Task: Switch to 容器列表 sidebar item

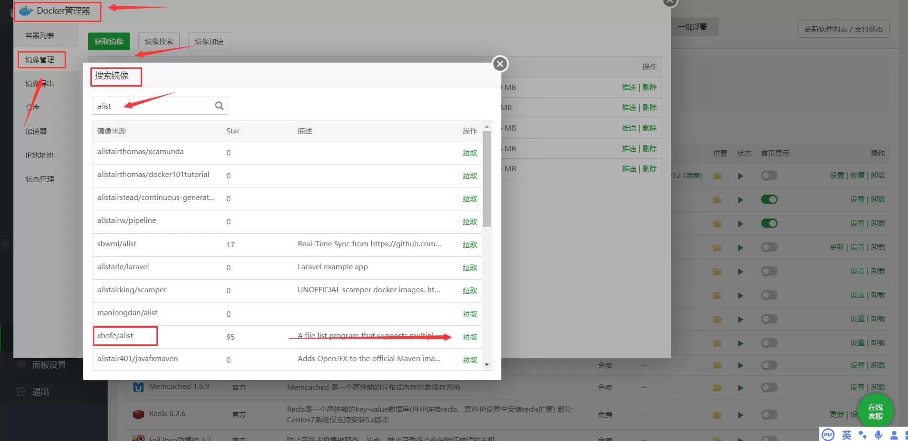Action: click(40, 36)
